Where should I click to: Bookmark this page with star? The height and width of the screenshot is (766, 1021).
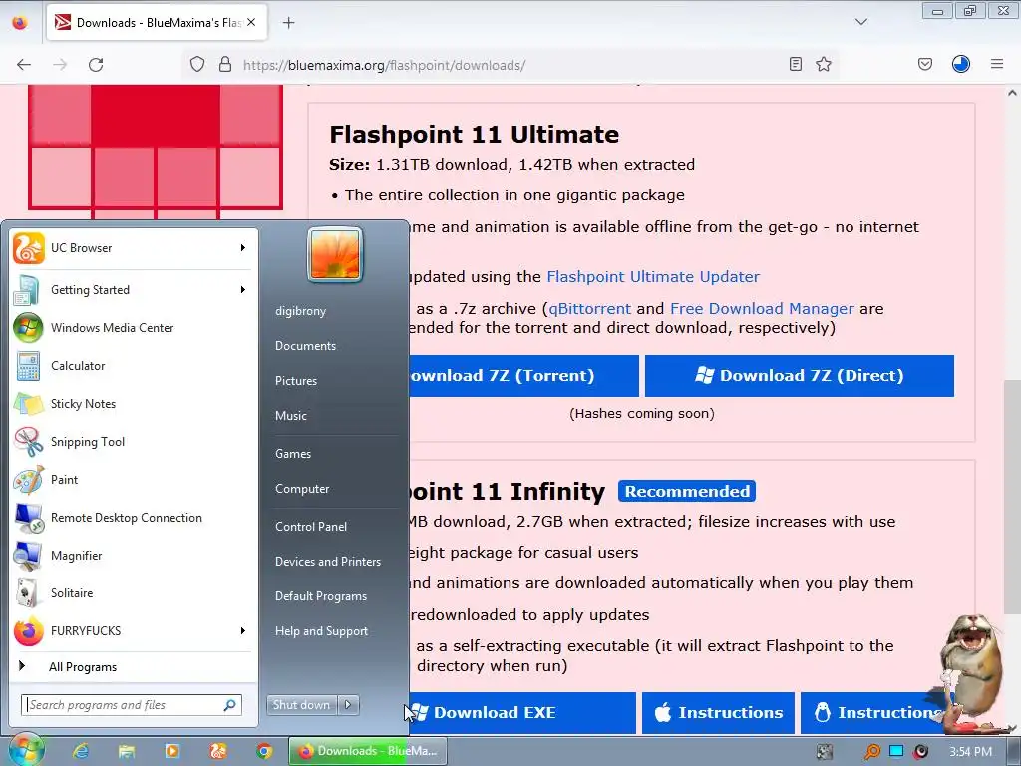[824, 64]
